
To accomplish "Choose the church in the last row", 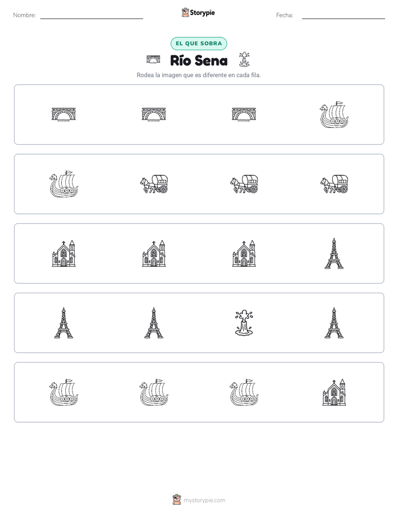I will (334, 392).
